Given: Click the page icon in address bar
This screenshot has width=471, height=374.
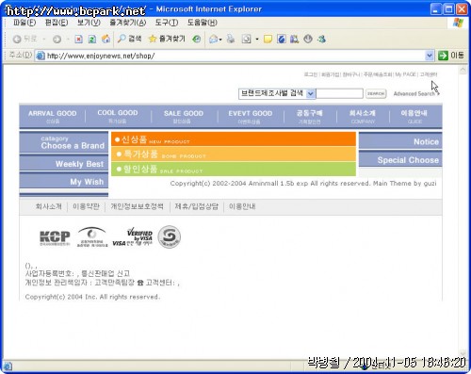Looking at the screenshot, I should (x=41, y=56).
